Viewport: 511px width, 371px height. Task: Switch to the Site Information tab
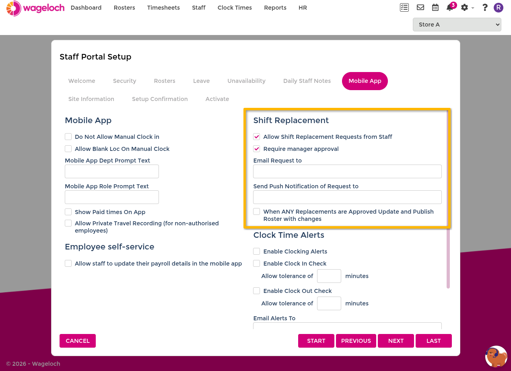pos(91,99)
